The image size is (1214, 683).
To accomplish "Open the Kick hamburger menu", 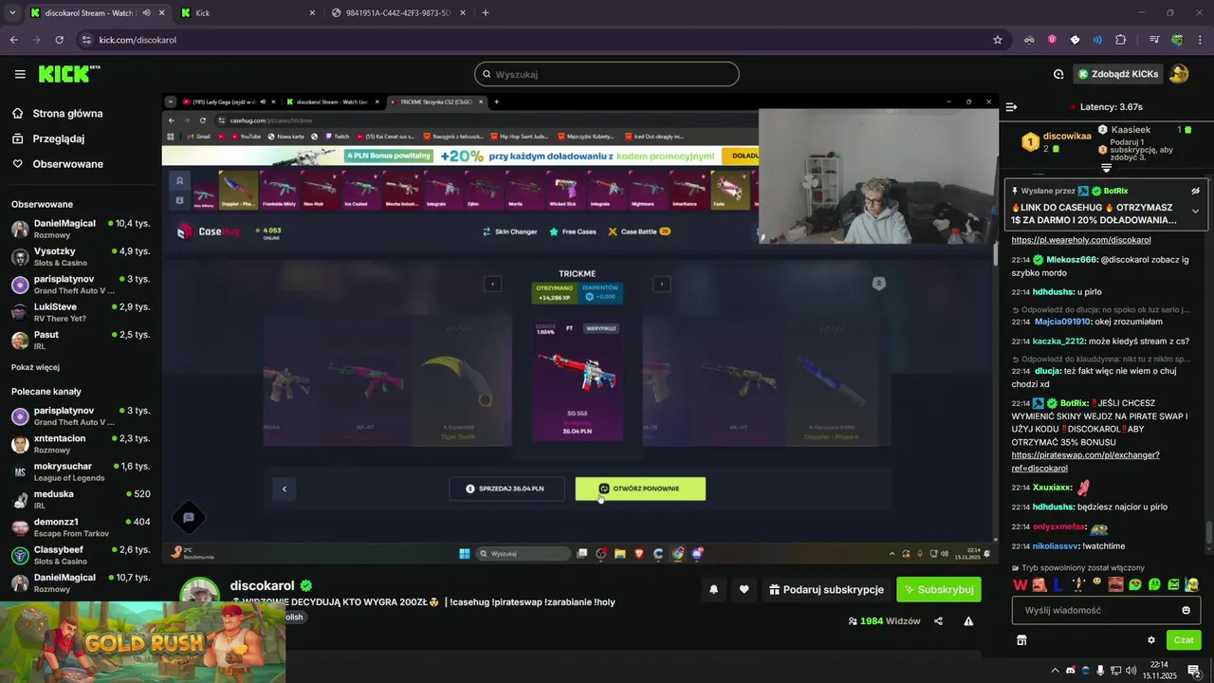I will (20, 74).
